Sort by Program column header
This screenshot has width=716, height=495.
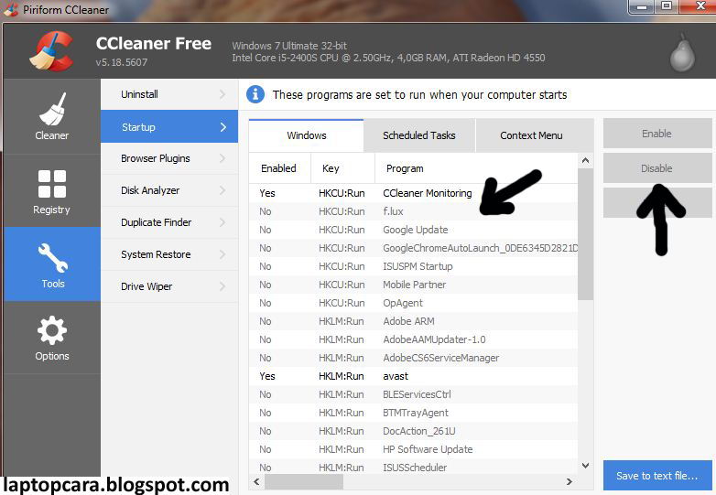(x=476, y=168)
